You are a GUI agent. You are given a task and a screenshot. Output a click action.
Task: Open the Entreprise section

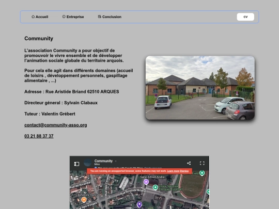73,17
